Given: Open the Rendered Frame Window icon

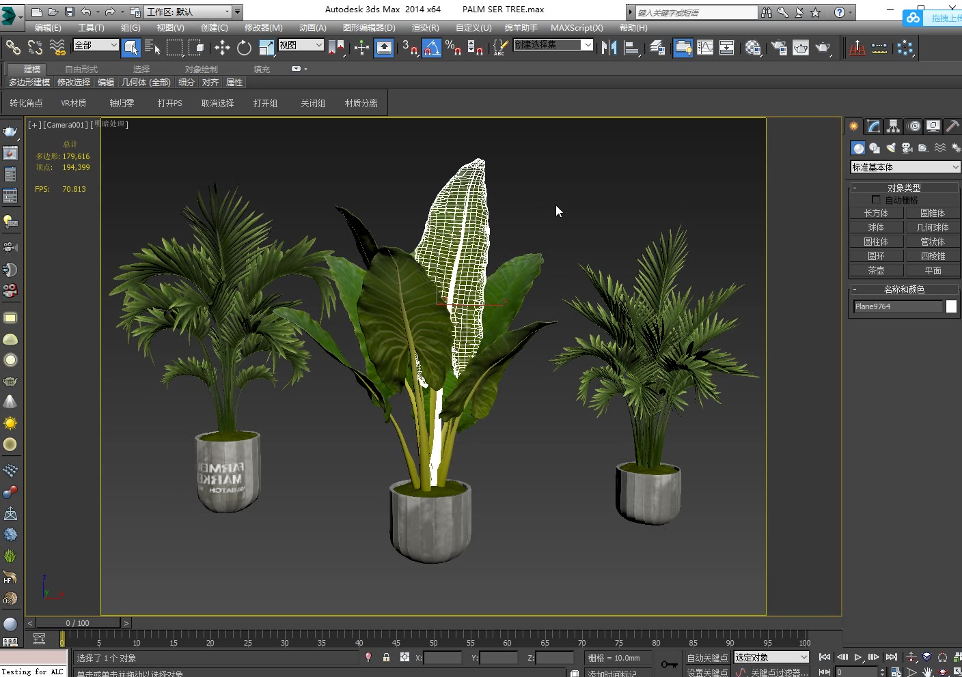Looking at the screenshot, I should (801, 47).
